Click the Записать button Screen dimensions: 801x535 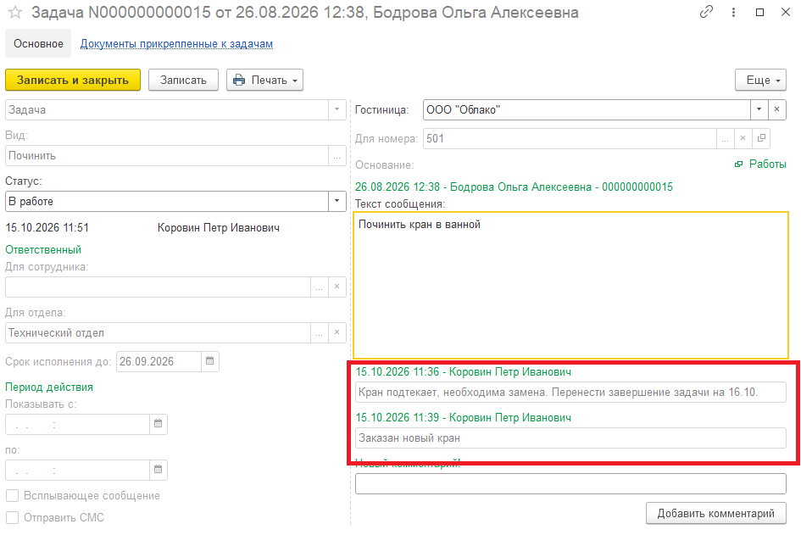(183, 81)
